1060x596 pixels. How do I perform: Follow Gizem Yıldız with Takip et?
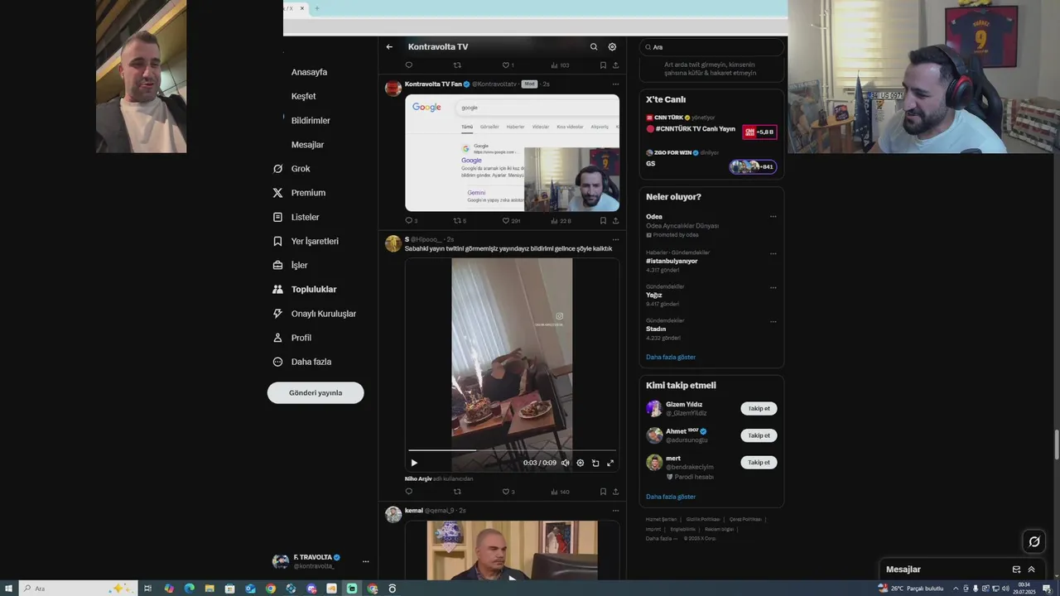(759, 409)
